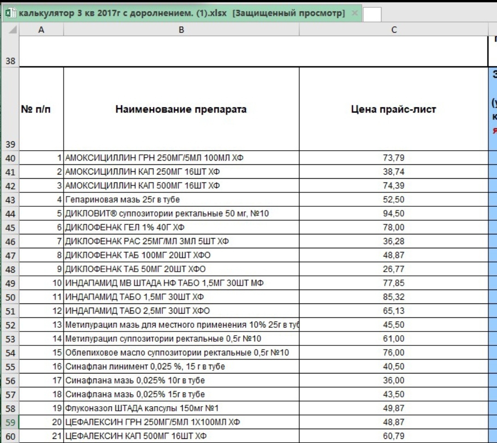Click price cell 26,77
Image resolution: width=497 pixels, height=443 pixels.
pyautogui.click(x=393, y=269)
